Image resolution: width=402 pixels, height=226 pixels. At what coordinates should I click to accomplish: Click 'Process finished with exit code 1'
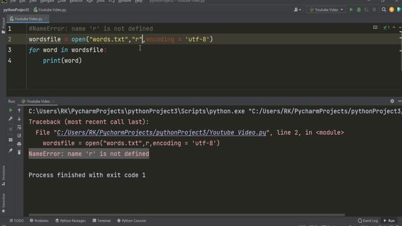(87, 175)
